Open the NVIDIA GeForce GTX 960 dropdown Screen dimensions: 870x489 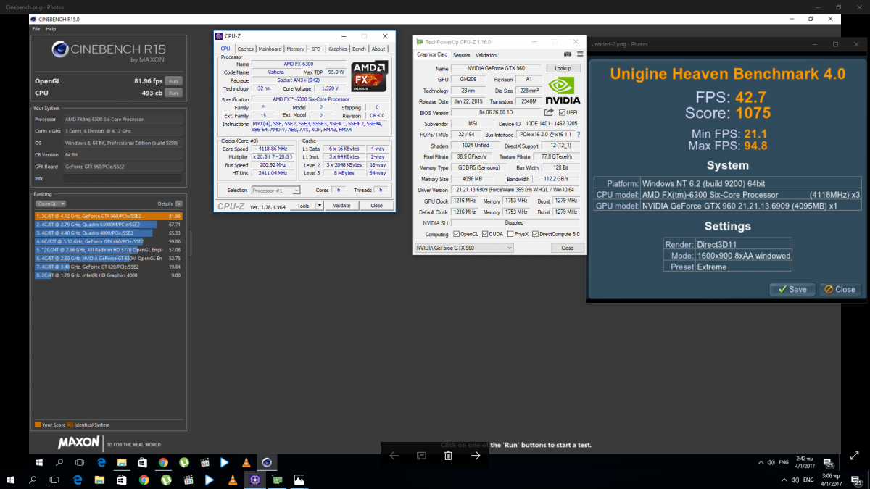coord(464,248)
